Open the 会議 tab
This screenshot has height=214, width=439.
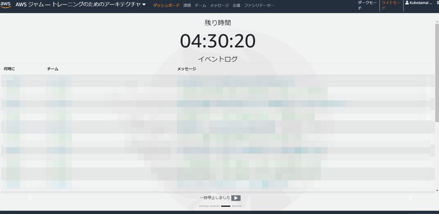pos(236,5)
